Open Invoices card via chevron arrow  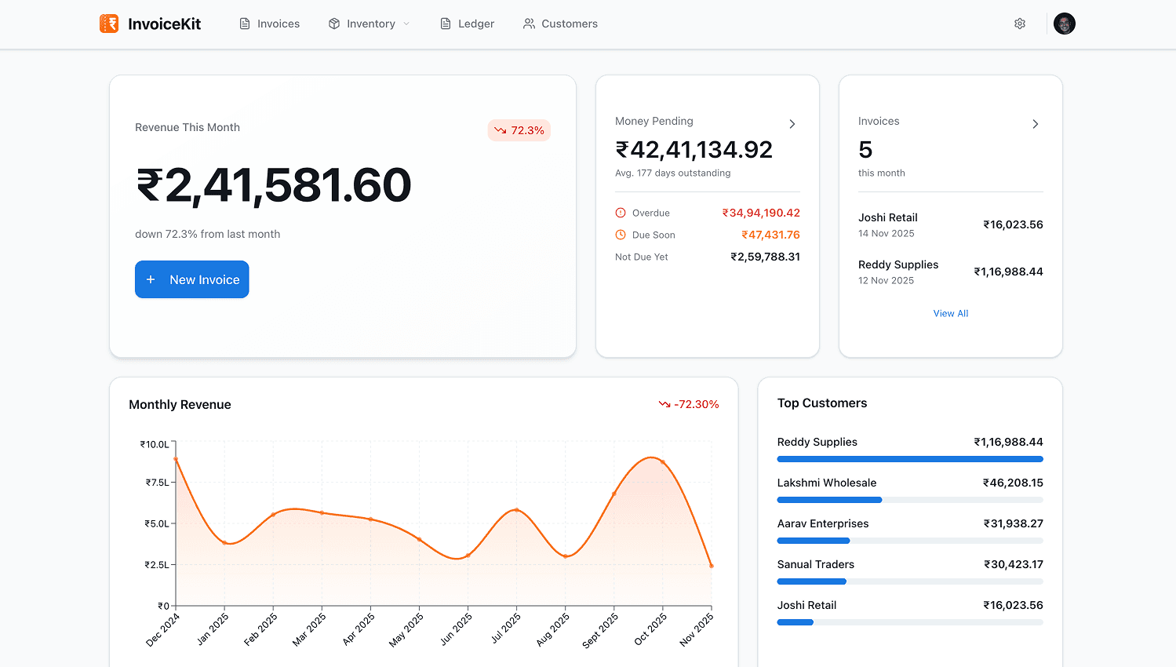[x=1036, y=124]
